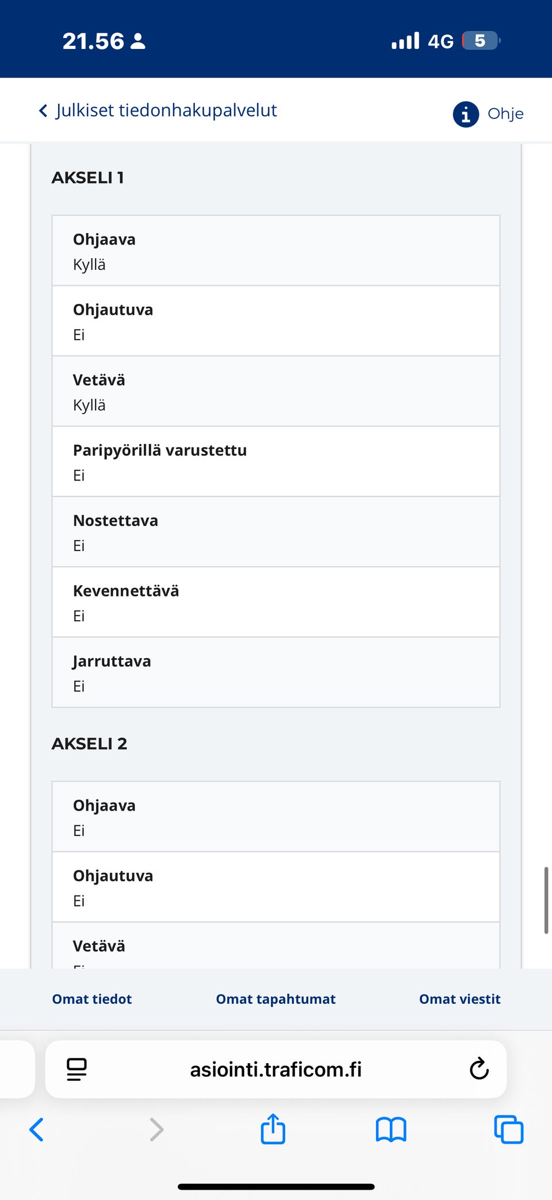This screenshot has height=1200, width=552.
Task: Open the Safari bookmarks icon
Action: 391,1129
